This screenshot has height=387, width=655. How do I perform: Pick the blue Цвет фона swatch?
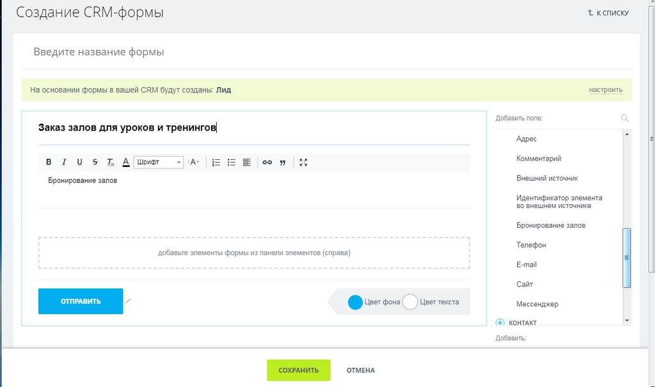pyautogui.click(x=355, y=302)
